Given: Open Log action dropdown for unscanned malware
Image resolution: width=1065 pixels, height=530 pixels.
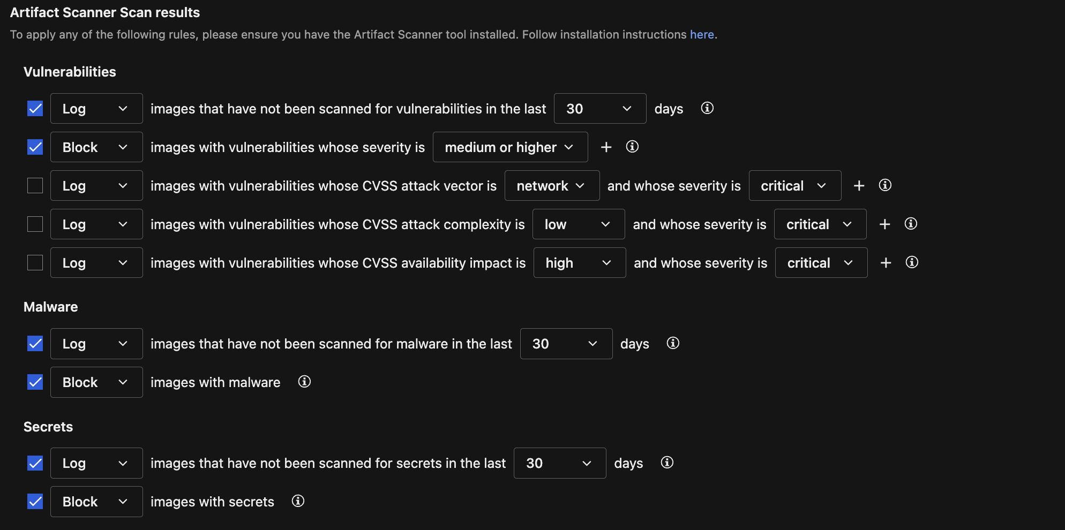Looking at the screenshot, I should pyautogui.click(x=96, y=344).
